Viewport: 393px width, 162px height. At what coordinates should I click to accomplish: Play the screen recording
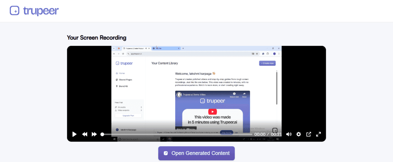tap(74, 134)
